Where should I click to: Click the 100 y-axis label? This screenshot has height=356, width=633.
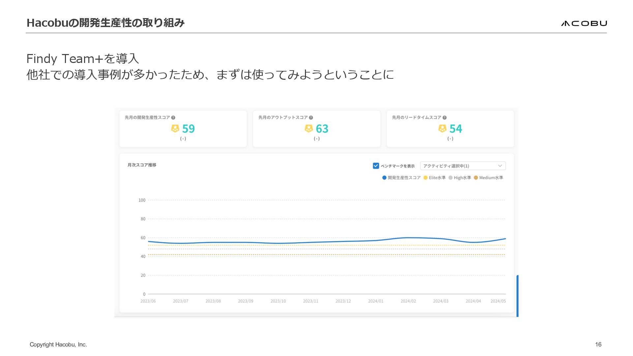(x=142, y=200)
